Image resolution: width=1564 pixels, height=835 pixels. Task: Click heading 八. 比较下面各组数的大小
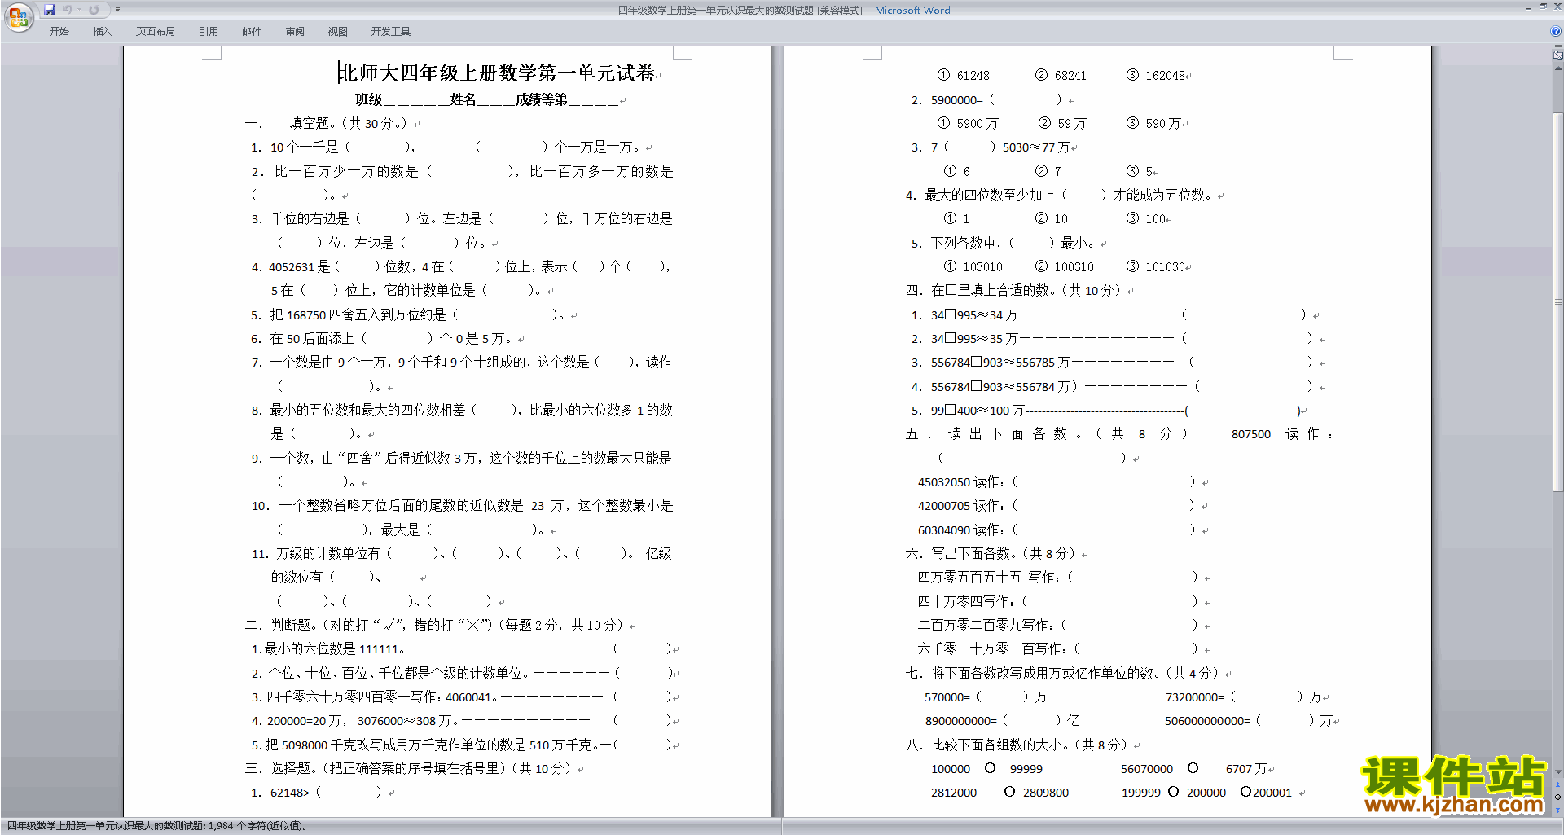point(1017,745)
